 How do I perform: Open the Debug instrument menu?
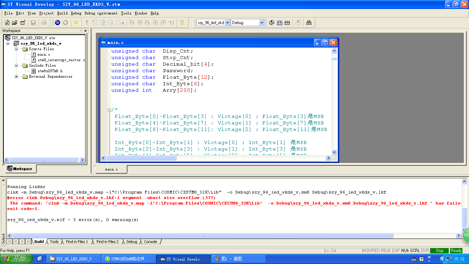[101, 13]
